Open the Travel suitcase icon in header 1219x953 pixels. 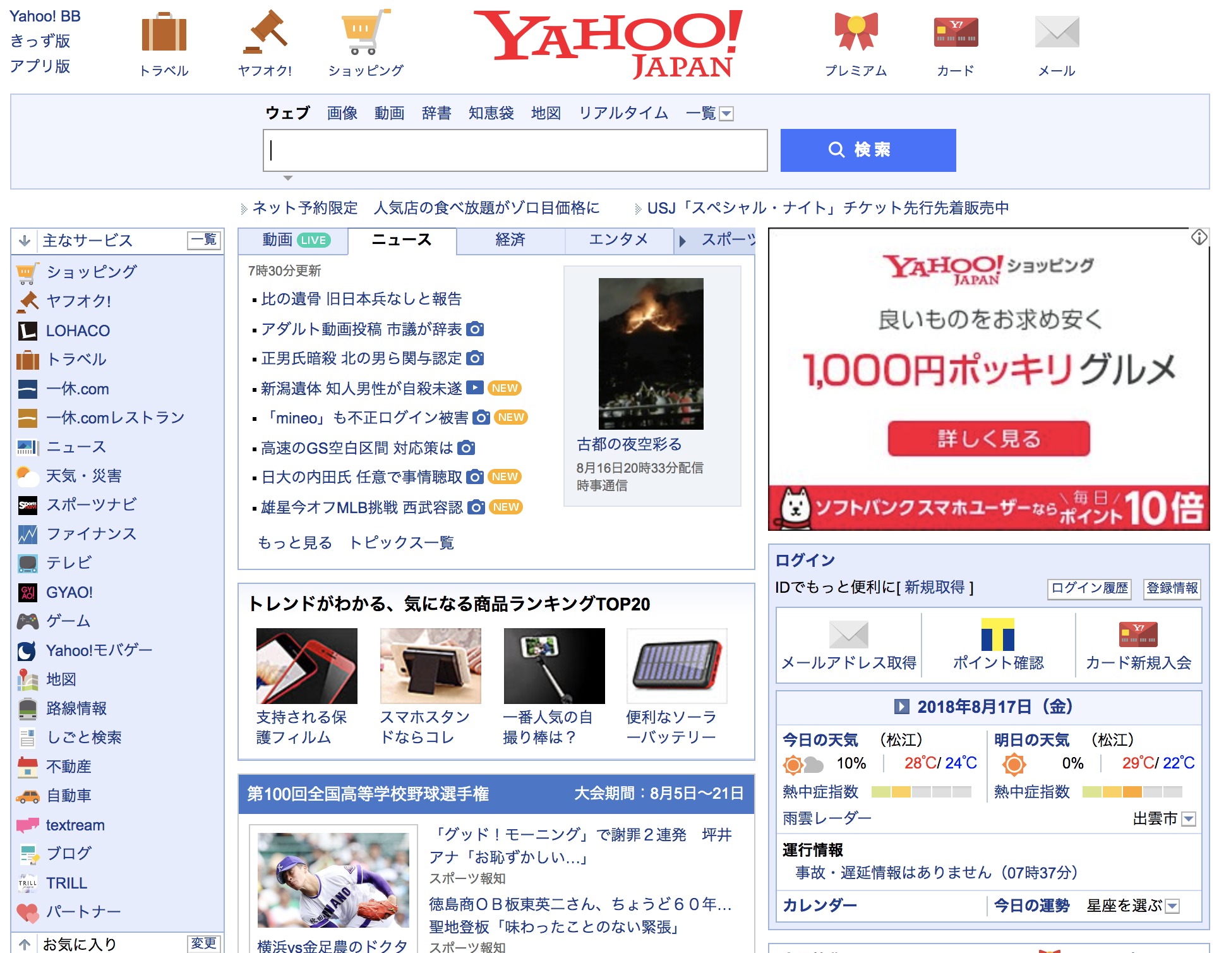tap(164, 32)
